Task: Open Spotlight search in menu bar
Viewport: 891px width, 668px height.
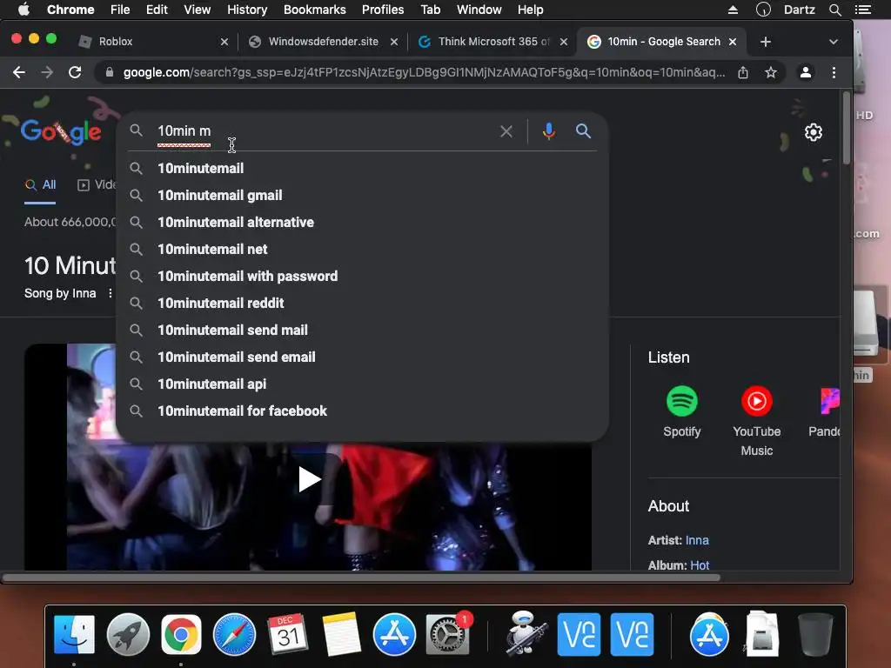Action: pos(834,10)
